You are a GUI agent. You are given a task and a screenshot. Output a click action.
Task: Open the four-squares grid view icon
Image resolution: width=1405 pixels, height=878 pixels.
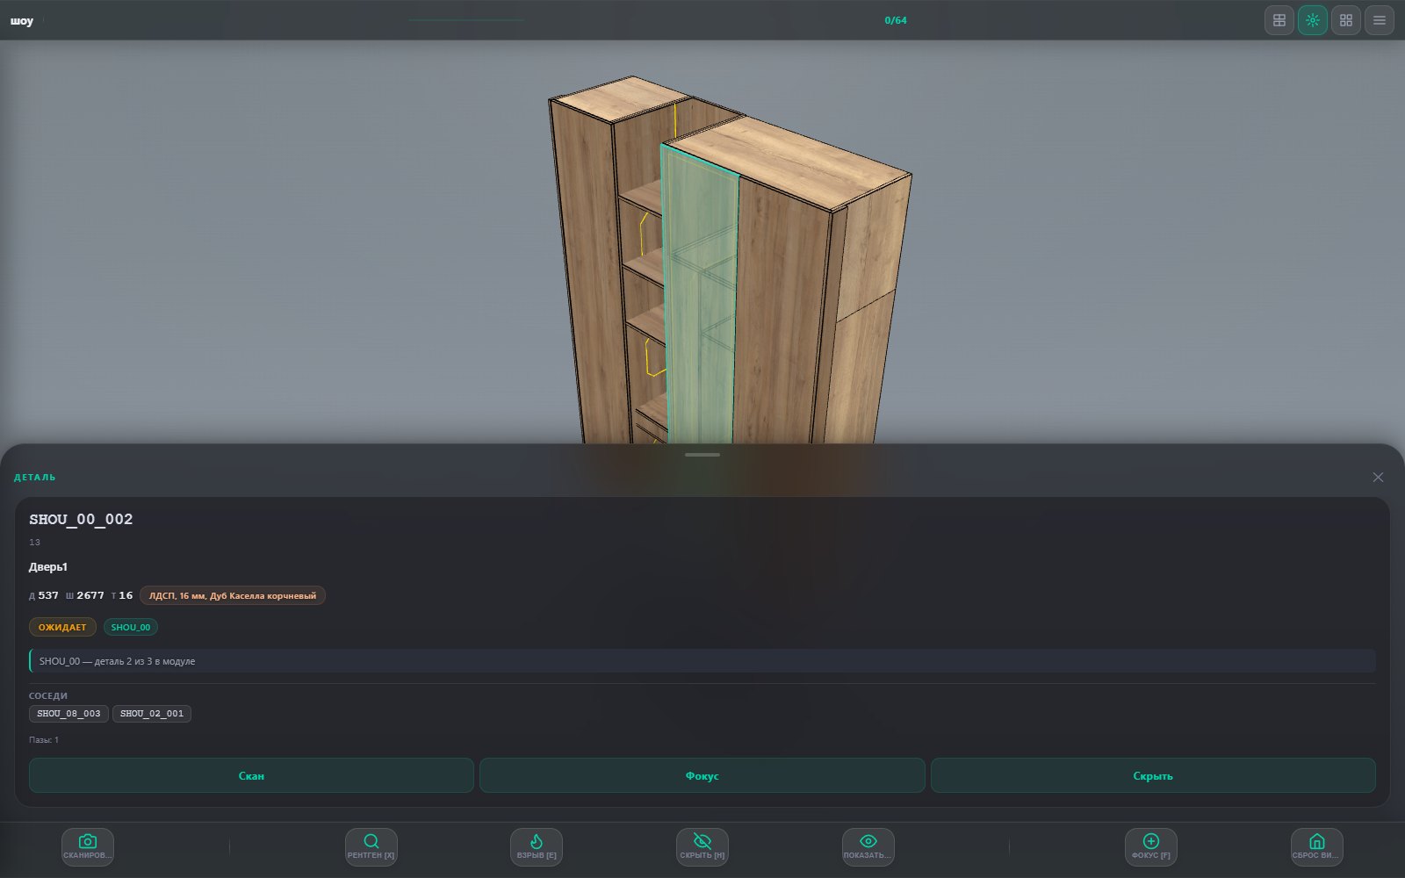pyautogui.click(x=1346, y=20)
